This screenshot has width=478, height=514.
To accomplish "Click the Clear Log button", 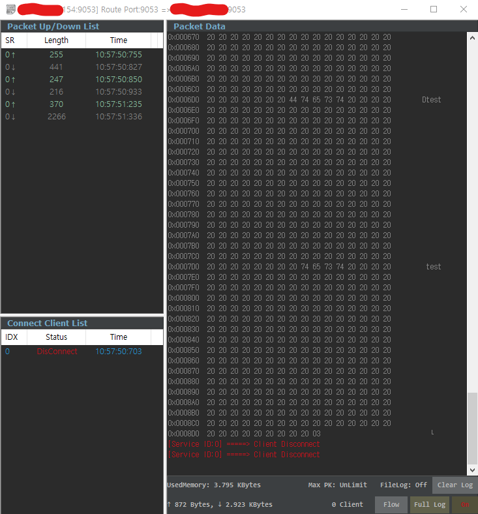I will (x=455, y=485).
